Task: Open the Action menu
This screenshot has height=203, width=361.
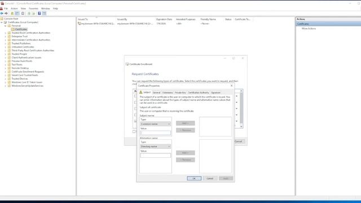Action: coord(14,8)
